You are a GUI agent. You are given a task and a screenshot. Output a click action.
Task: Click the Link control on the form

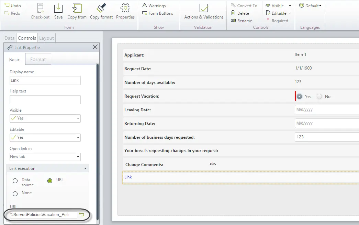pyautogui.click(x=128, y=177)
